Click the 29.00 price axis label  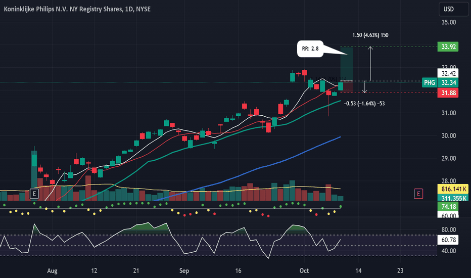[448, 158]
